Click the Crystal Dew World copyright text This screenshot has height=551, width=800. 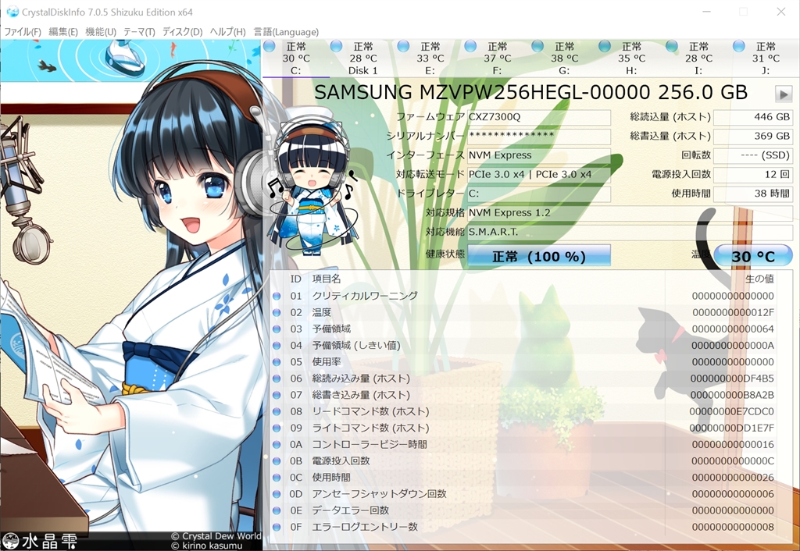tap(216, 536)
